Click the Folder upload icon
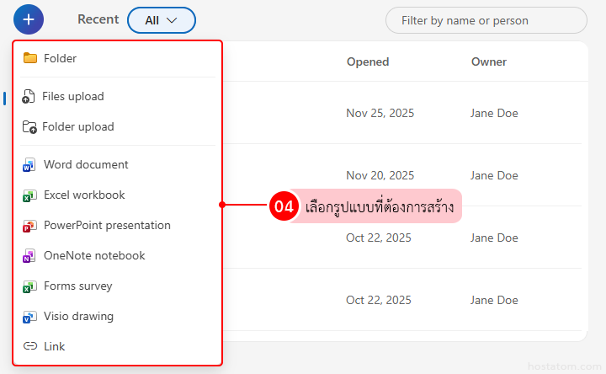This screenshot has width=606, height=374. pos(29,126)
